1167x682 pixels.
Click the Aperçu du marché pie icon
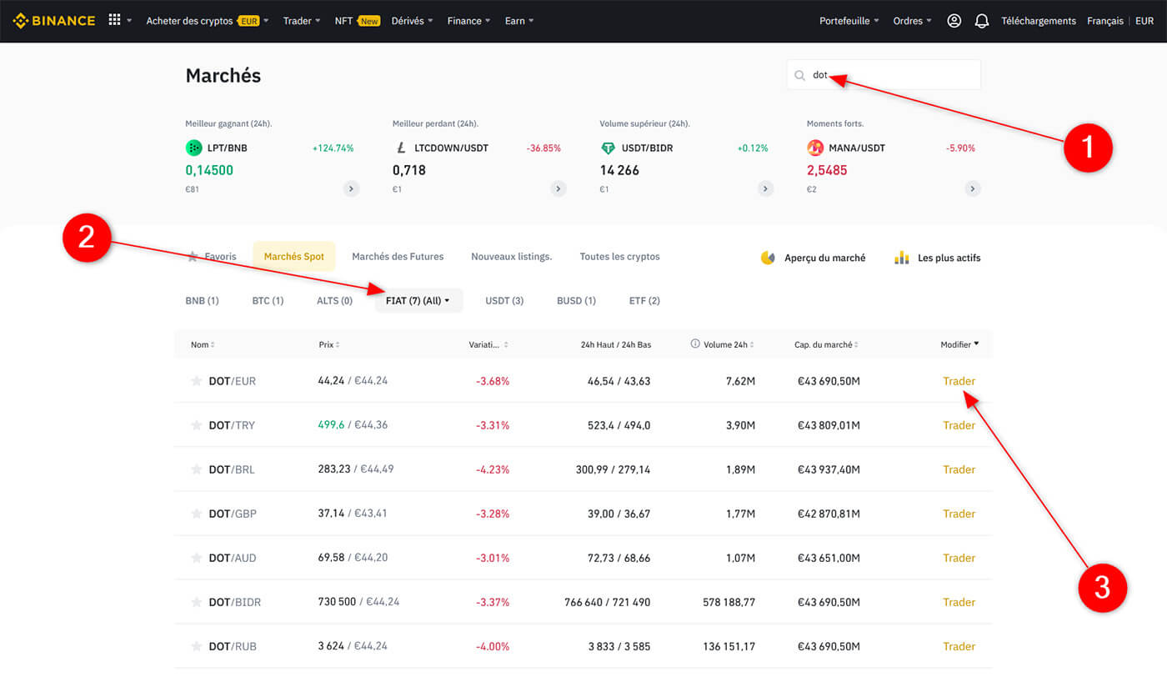768,258
